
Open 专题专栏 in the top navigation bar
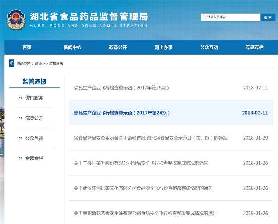pos(255,47)
